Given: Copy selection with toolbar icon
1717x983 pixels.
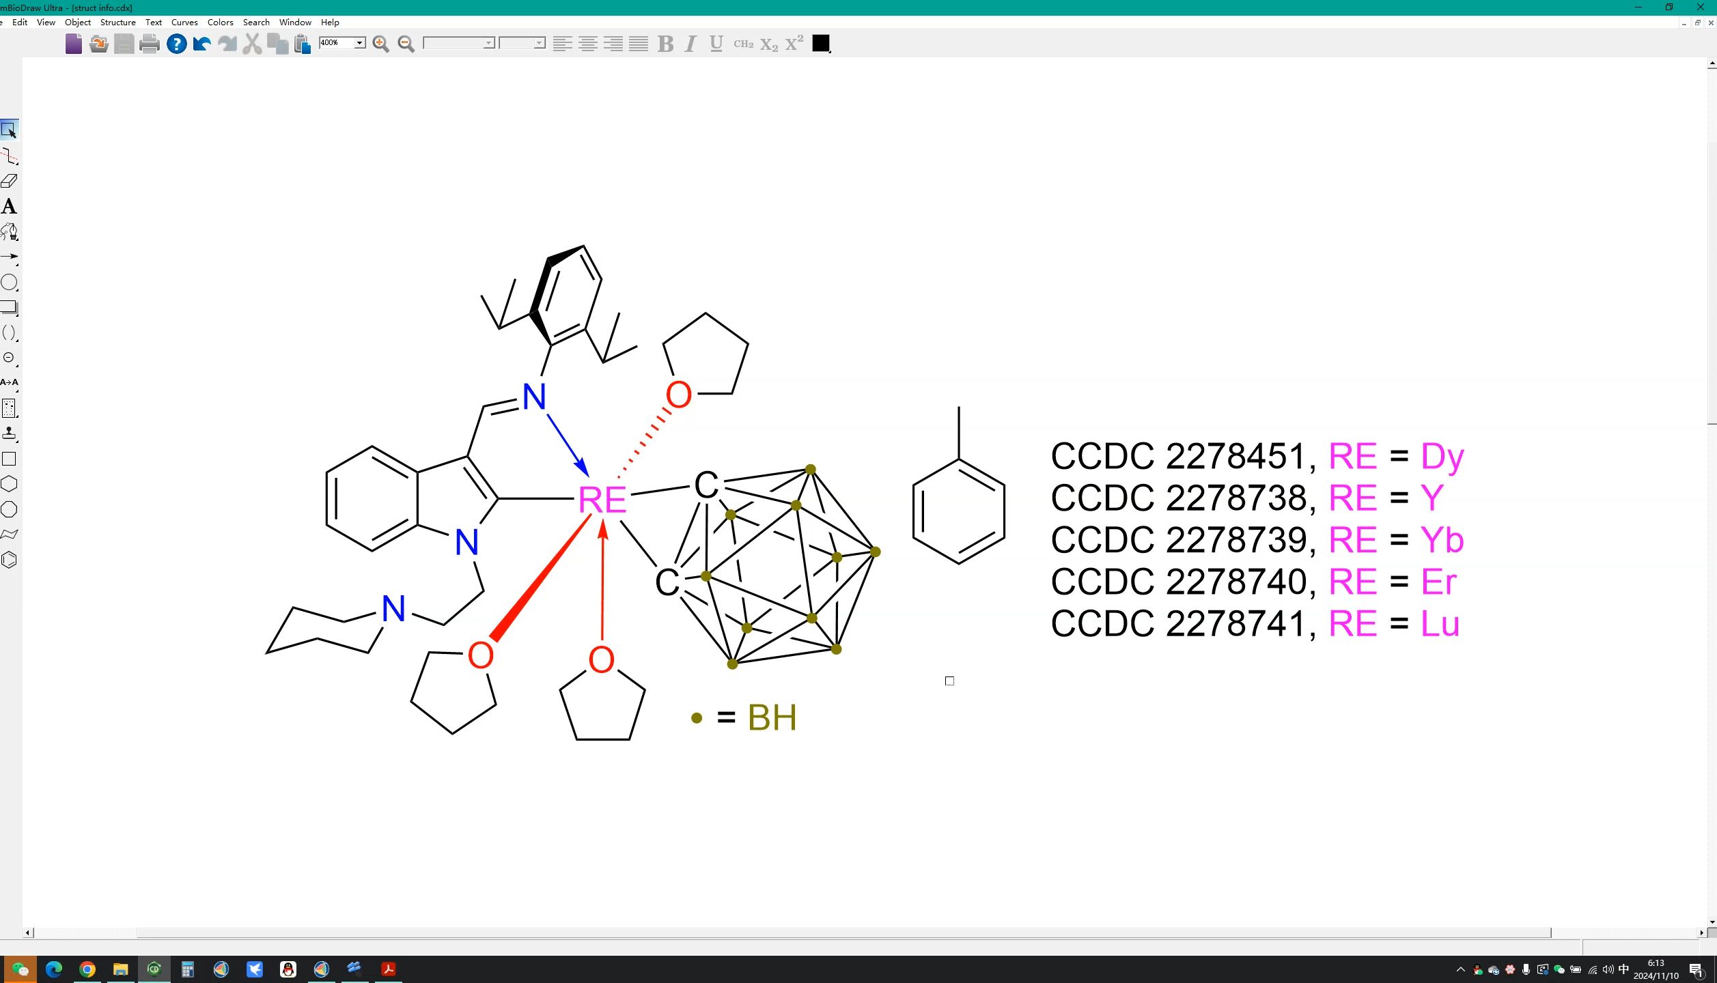Looking at the screenshot, I should [277, 44].
